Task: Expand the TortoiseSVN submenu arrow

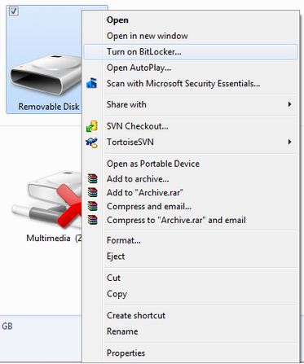Action: point(289,142)
